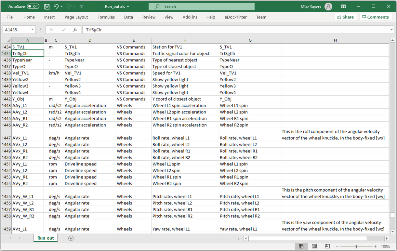
Task: Click the 'Y coord of closest object' cell
Action: click(185, 99)
